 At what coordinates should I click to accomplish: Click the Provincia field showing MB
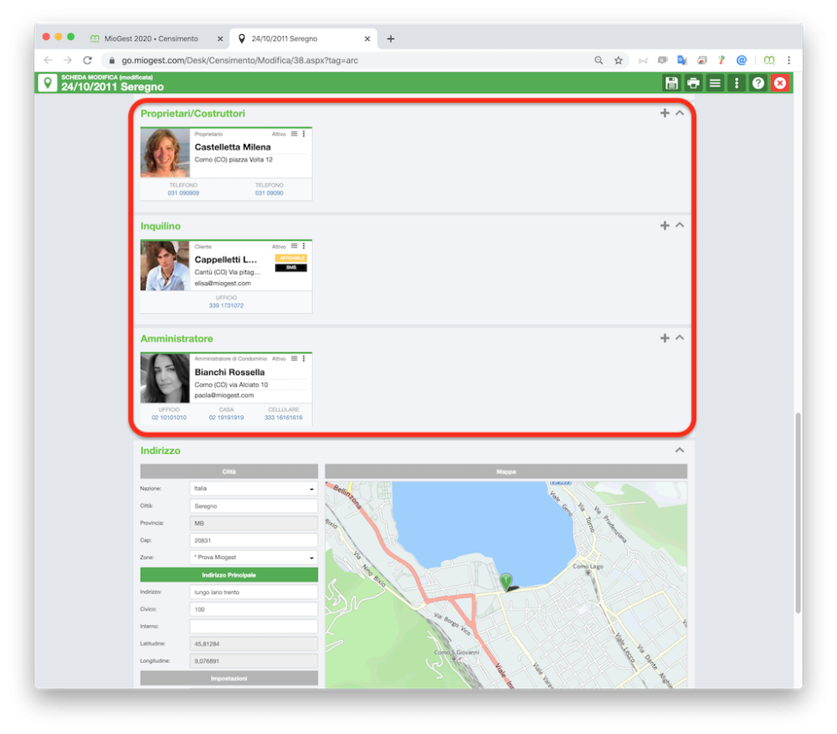click(x=254, y=523)
